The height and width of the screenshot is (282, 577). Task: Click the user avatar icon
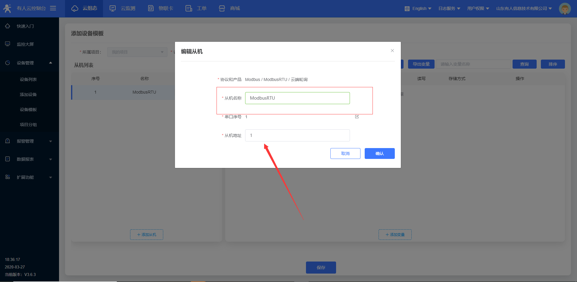(x=565, y=8)
